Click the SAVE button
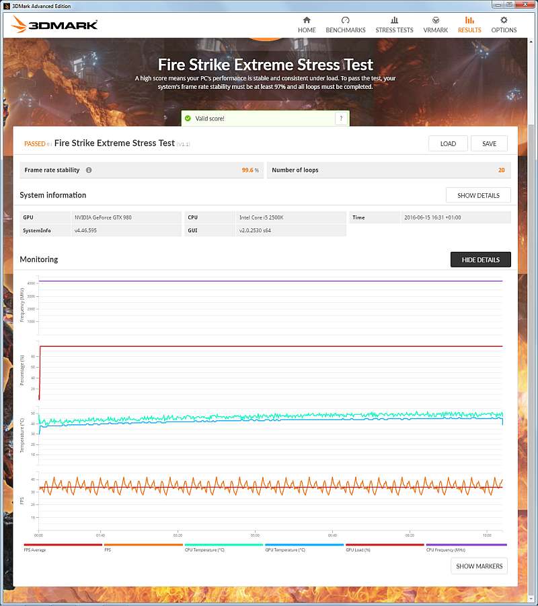The image size is (538, 606). [x=490, y=143]
